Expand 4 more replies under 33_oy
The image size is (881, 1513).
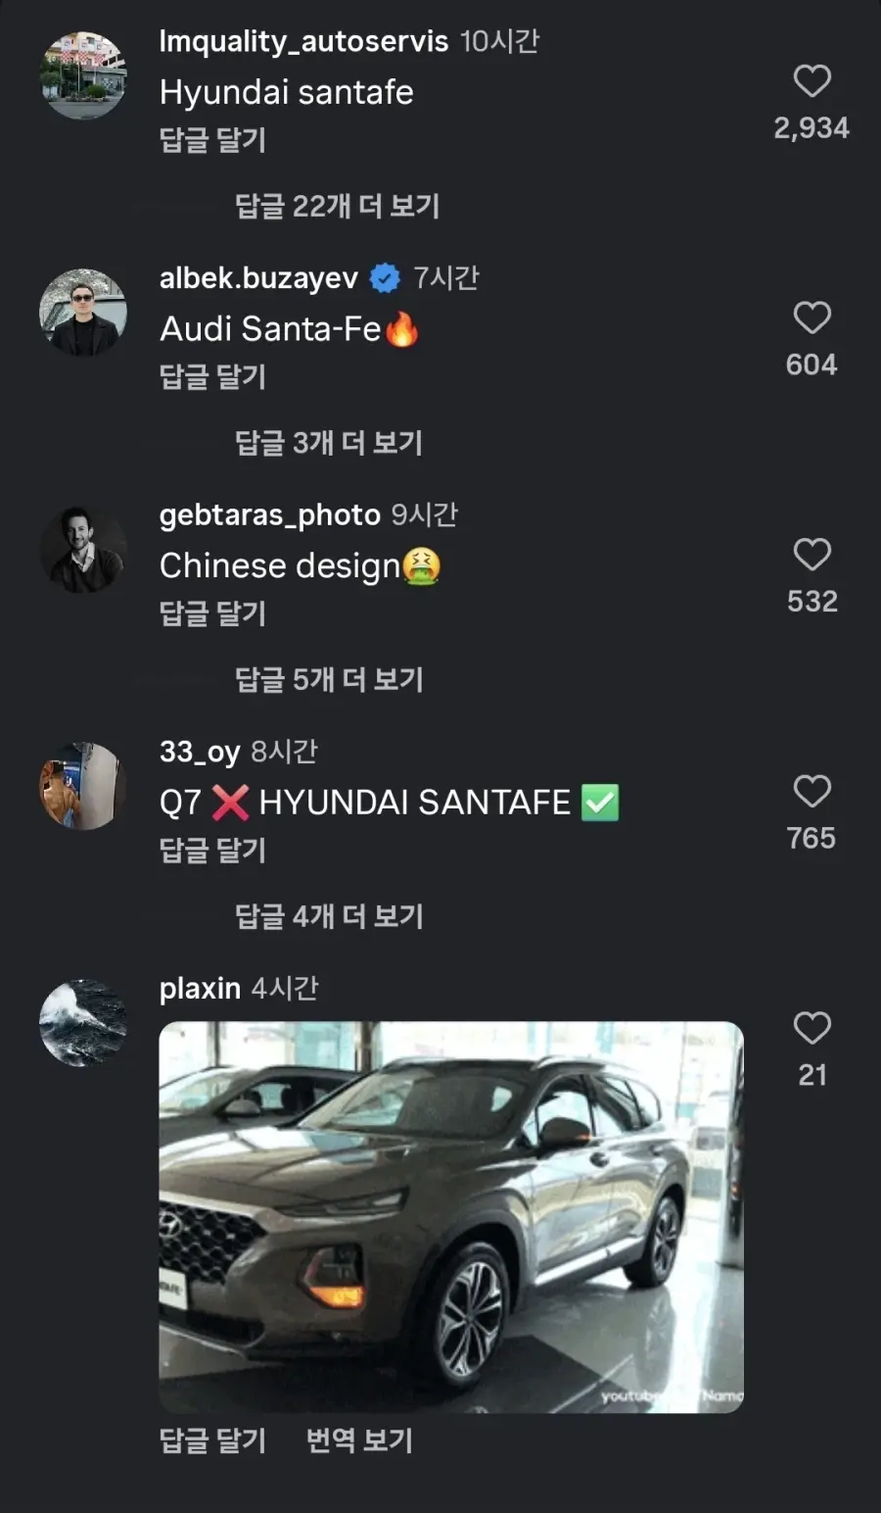pyautogui.click(x=329, y=916)
